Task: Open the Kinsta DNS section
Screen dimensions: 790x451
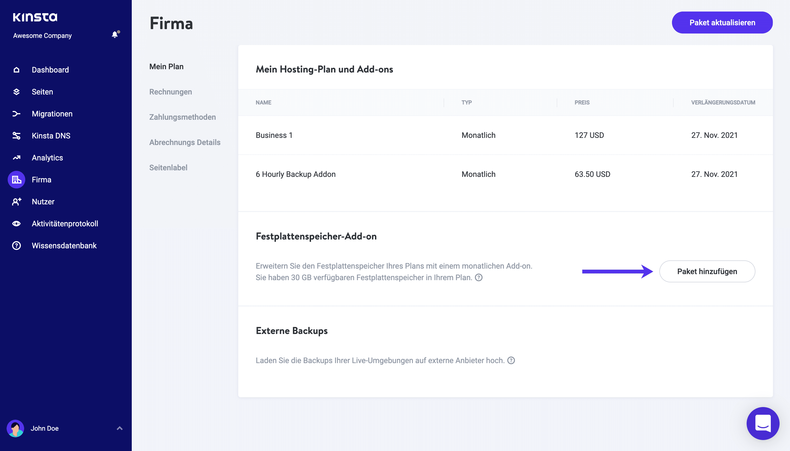Action: pos(51,136)
